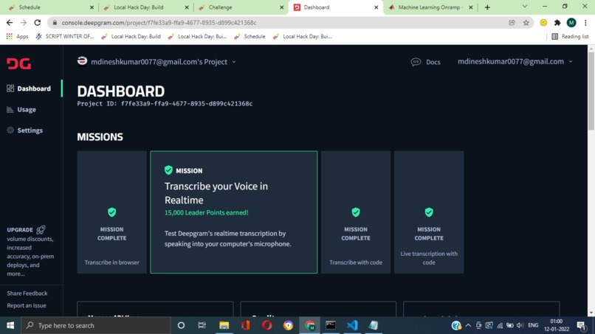Click shield icon on Live transcription card

(x=429, y=212)
